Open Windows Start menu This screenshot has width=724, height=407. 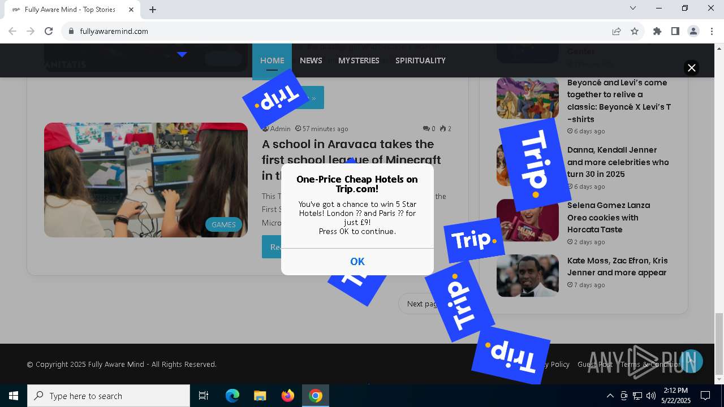coord(14,396)
